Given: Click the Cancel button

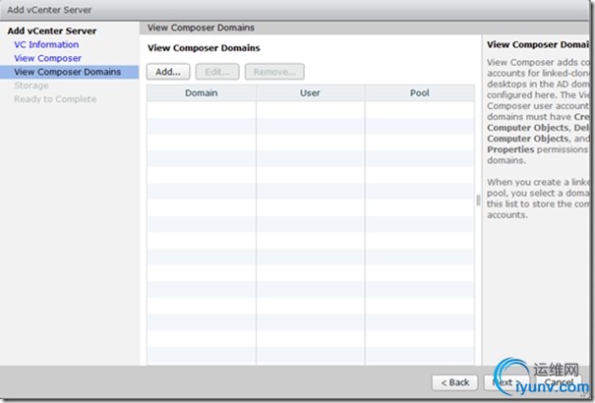Looking at the screenshot, I should 559,382.
